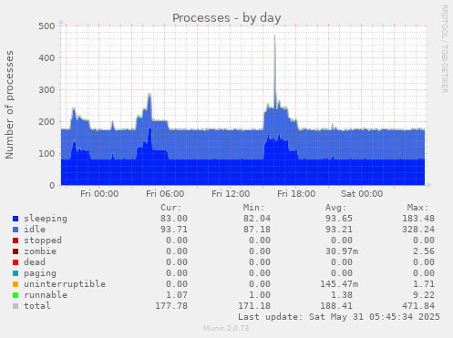This screenshot has height=338, width=453.
Task: Click total min value 171.18
Action: 254,306
